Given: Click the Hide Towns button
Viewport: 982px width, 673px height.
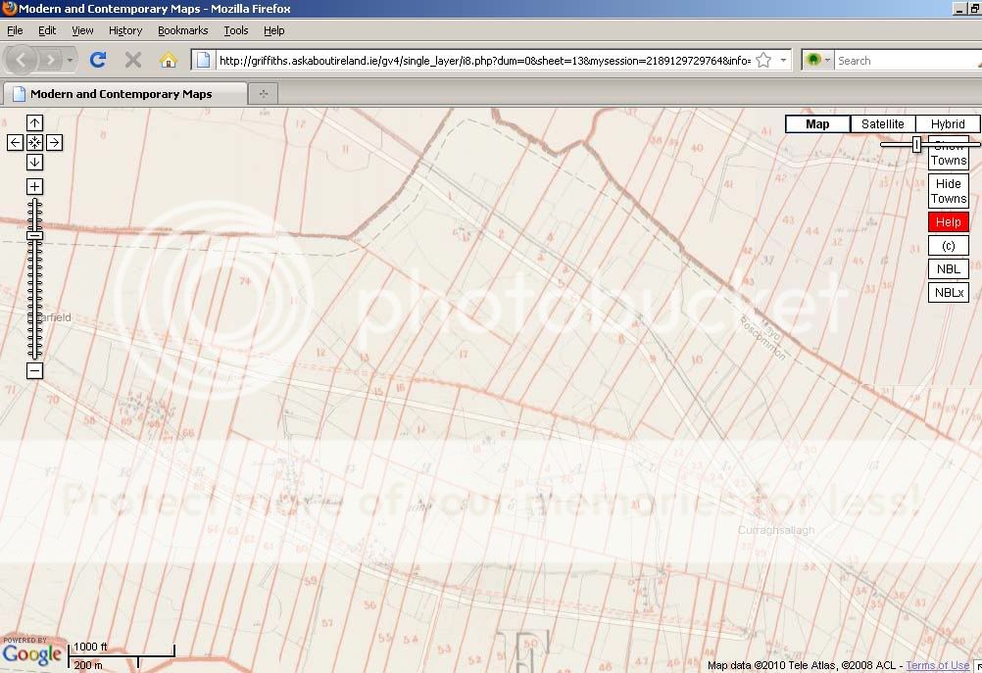Looking at the screenshot, I should point(948,191).
